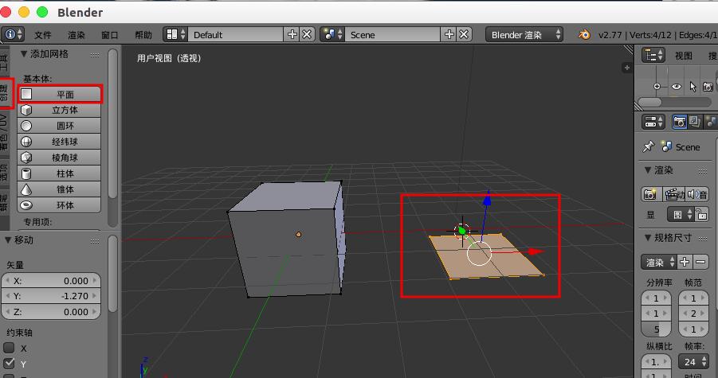This screenshot has width=718, height=378.
Task: Add a plane (平面) mesh primitive
Action: 59,94
